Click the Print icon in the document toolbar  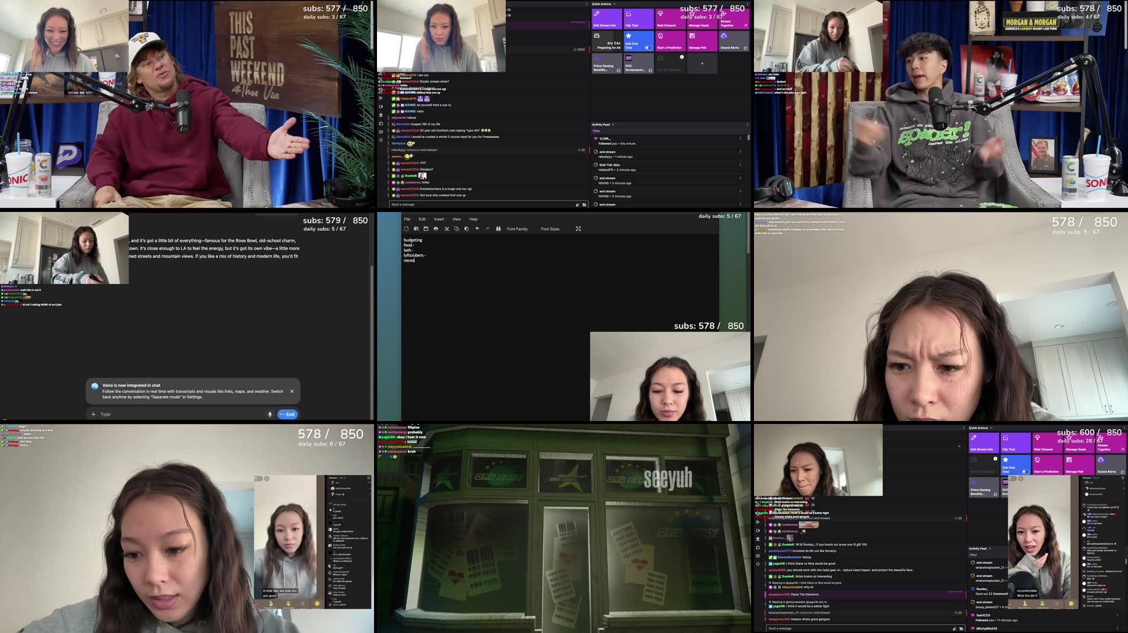coord(436,228)
